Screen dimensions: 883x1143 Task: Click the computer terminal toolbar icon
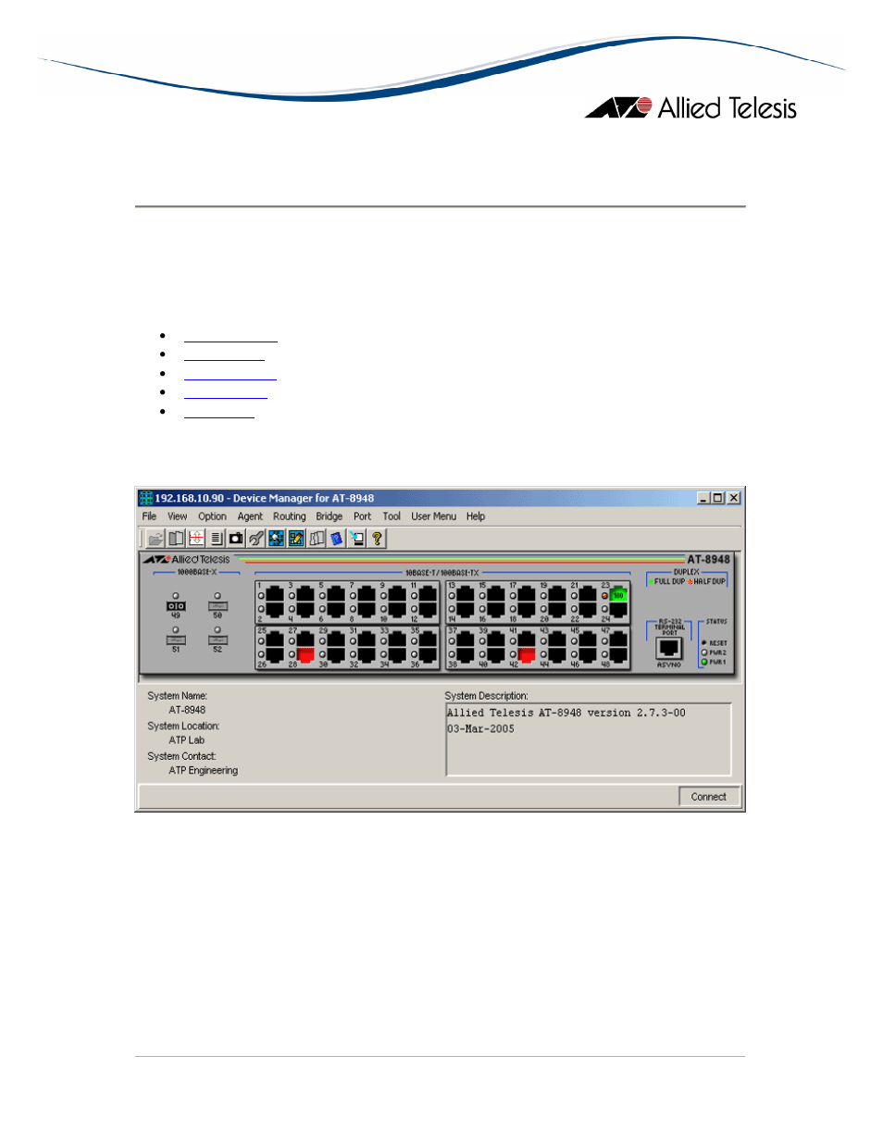coord(356,539)
